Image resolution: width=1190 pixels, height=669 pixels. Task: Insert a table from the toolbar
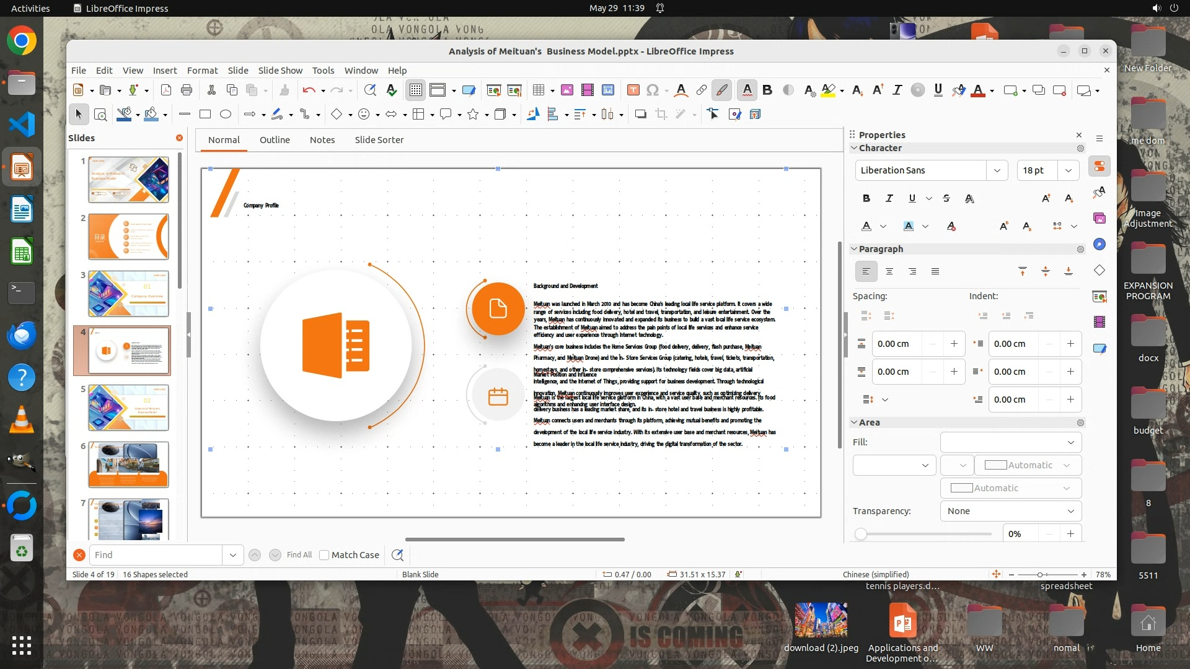coord(539,90)
